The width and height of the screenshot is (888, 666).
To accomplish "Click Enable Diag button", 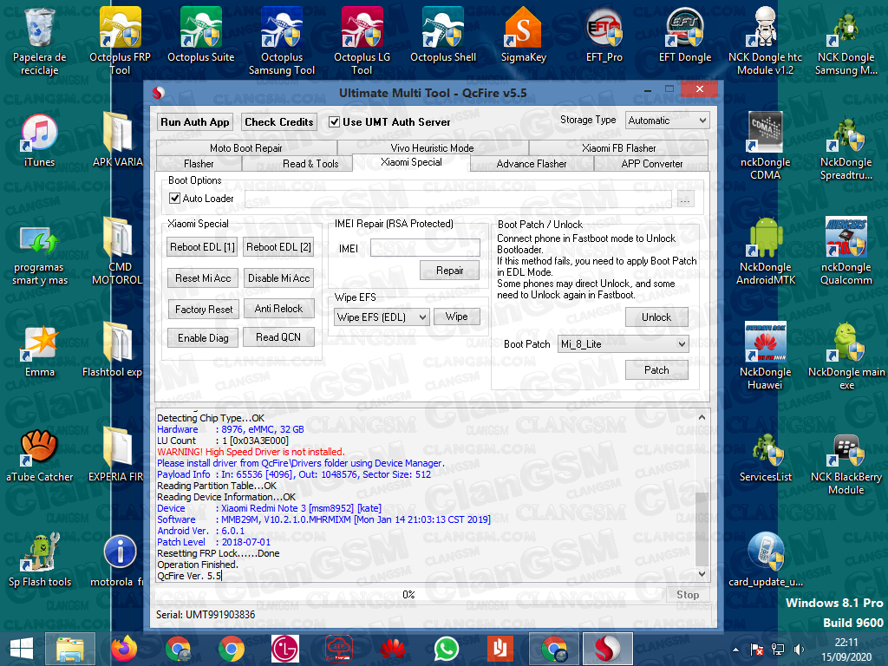I will pyautogui.click(x=203, y=338).
